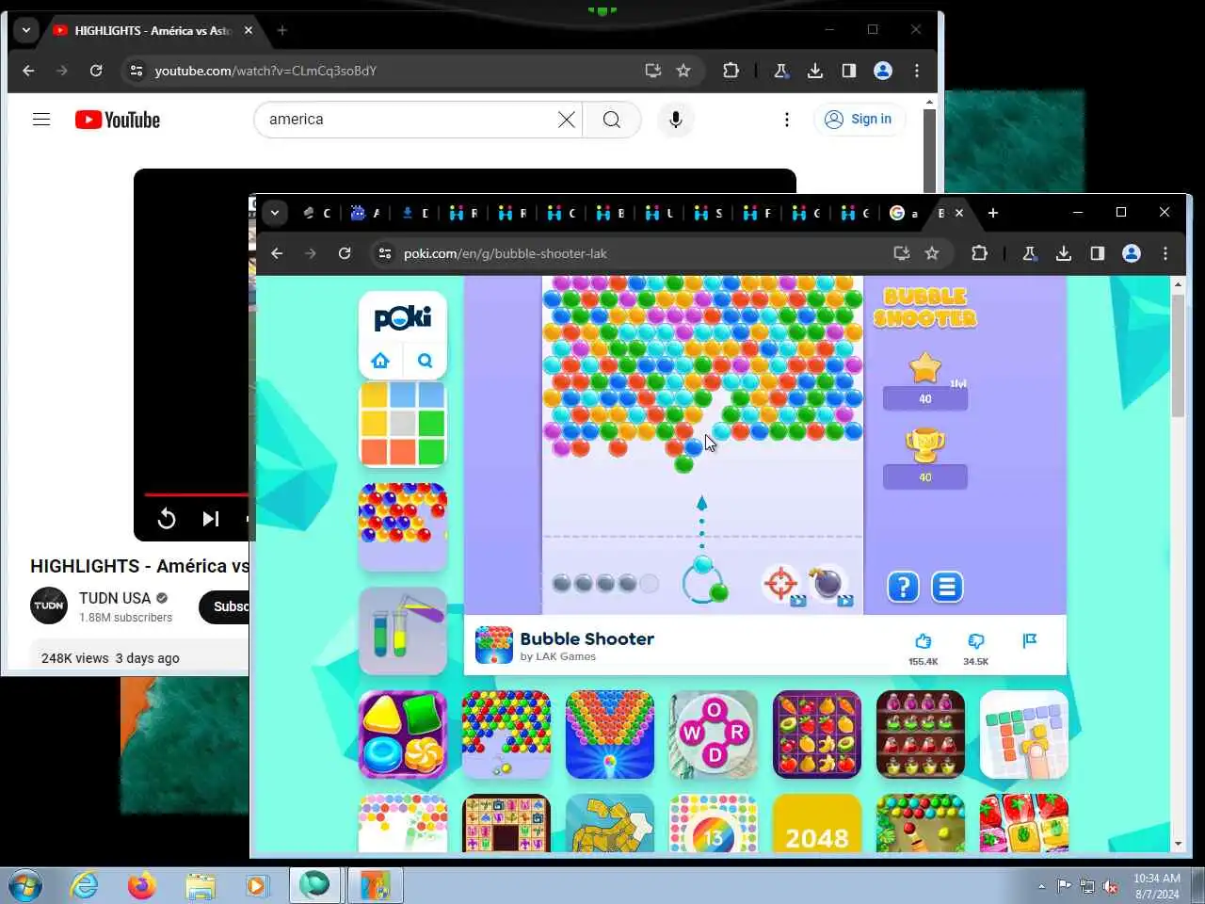Screen dimensions: 1205x904
Task: Skip to next YouTube video
Action: pyautogui.click(x=211, y=519)
